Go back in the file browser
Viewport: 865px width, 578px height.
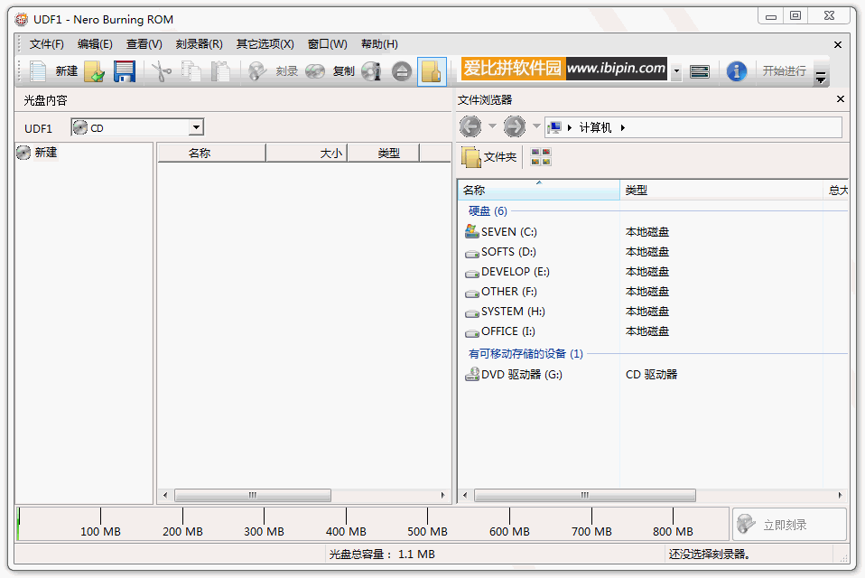tap(470, 127)
